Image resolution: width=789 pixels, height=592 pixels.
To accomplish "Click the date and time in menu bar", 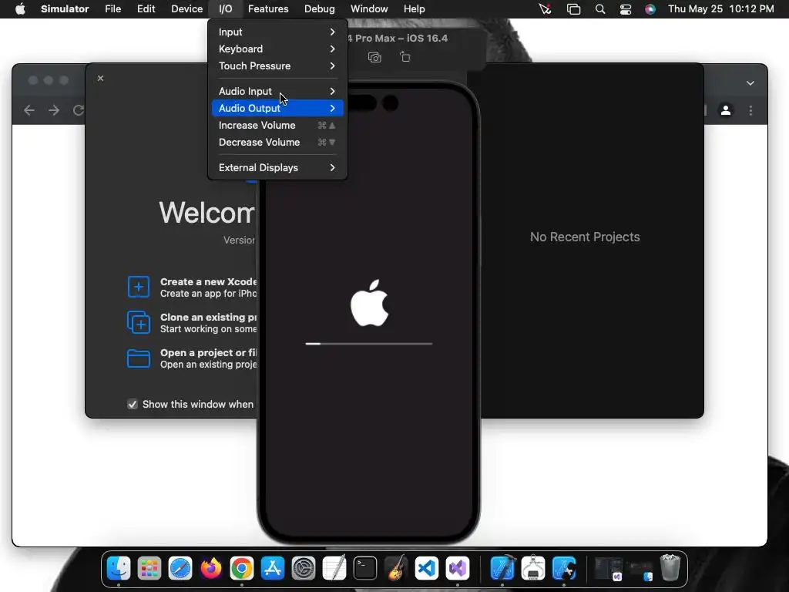I will 720,9.
